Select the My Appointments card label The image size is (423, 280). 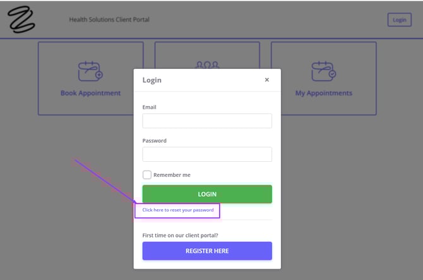323,93
